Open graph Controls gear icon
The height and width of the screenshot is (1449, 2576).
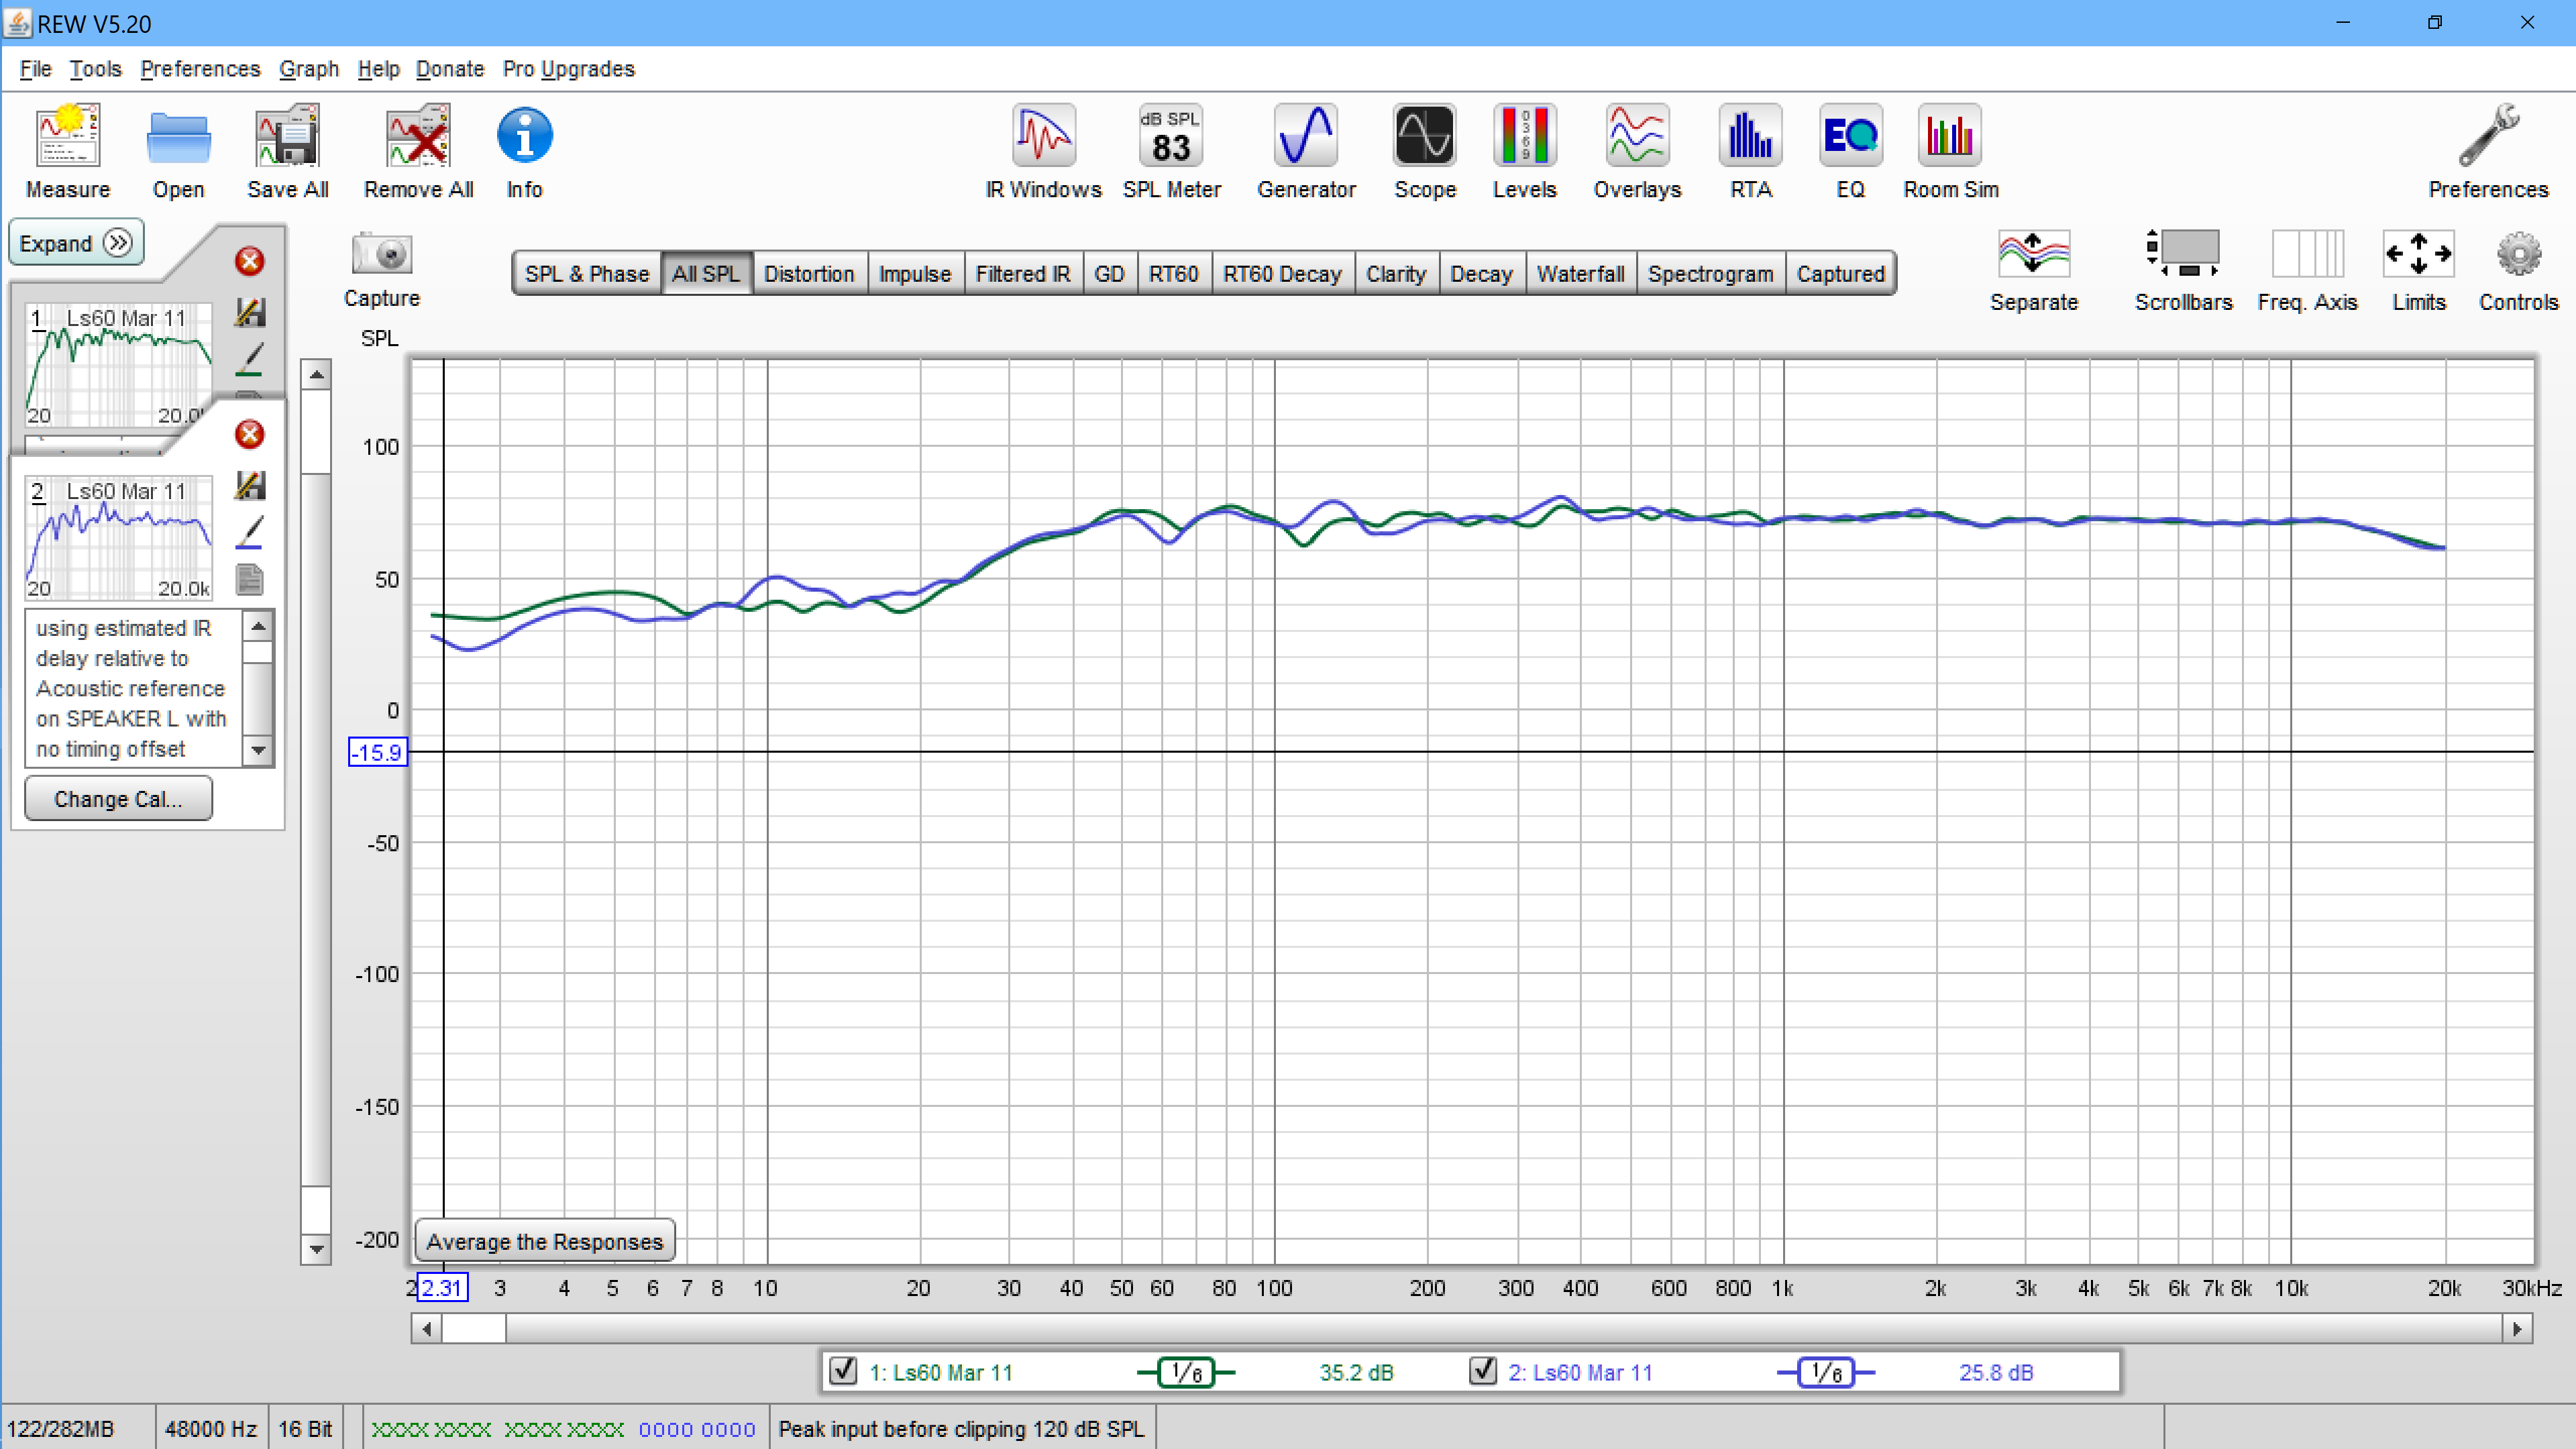[x=2518, y=254]
